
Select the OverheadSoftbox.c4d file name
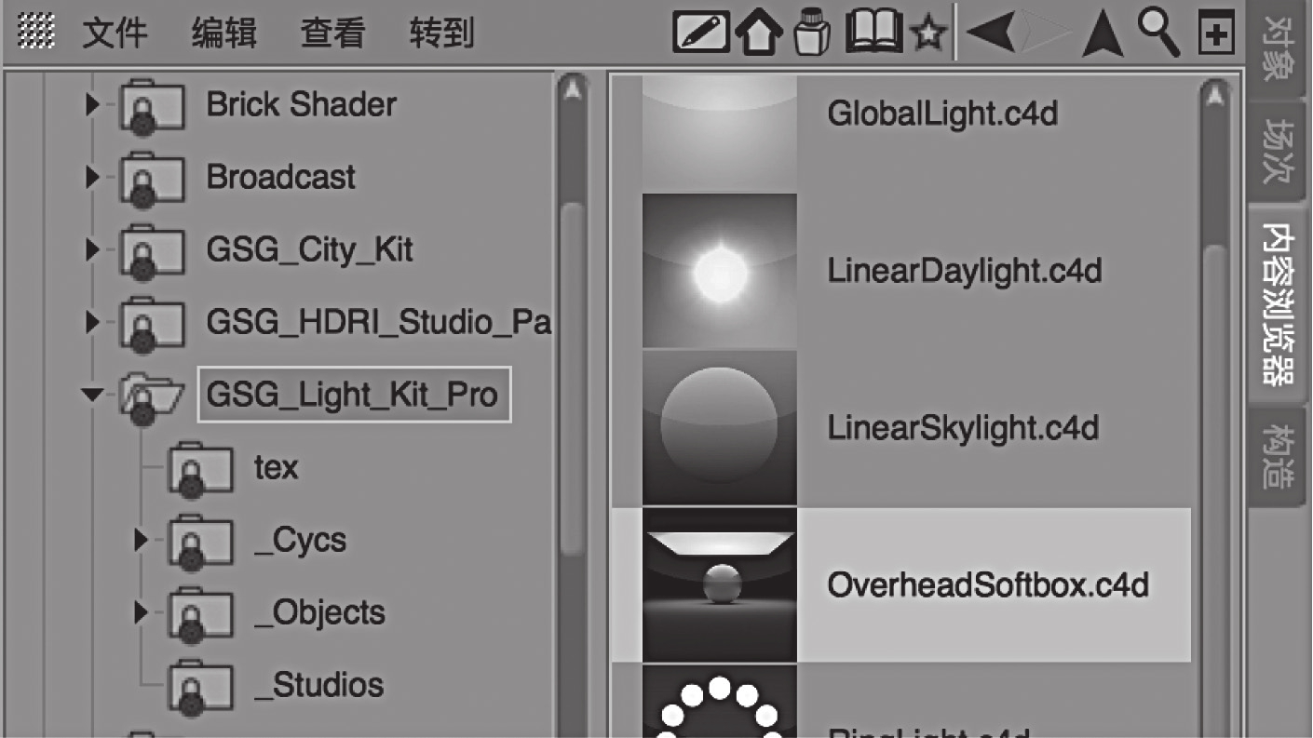coord(988,585)
